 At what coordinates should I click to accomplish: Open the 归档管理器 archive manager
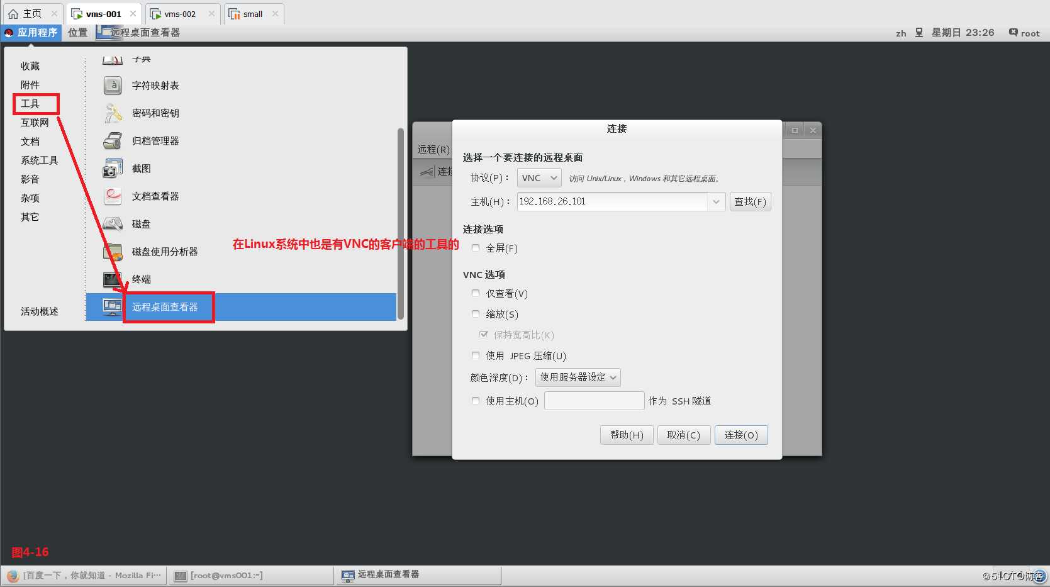coord(155,140)
